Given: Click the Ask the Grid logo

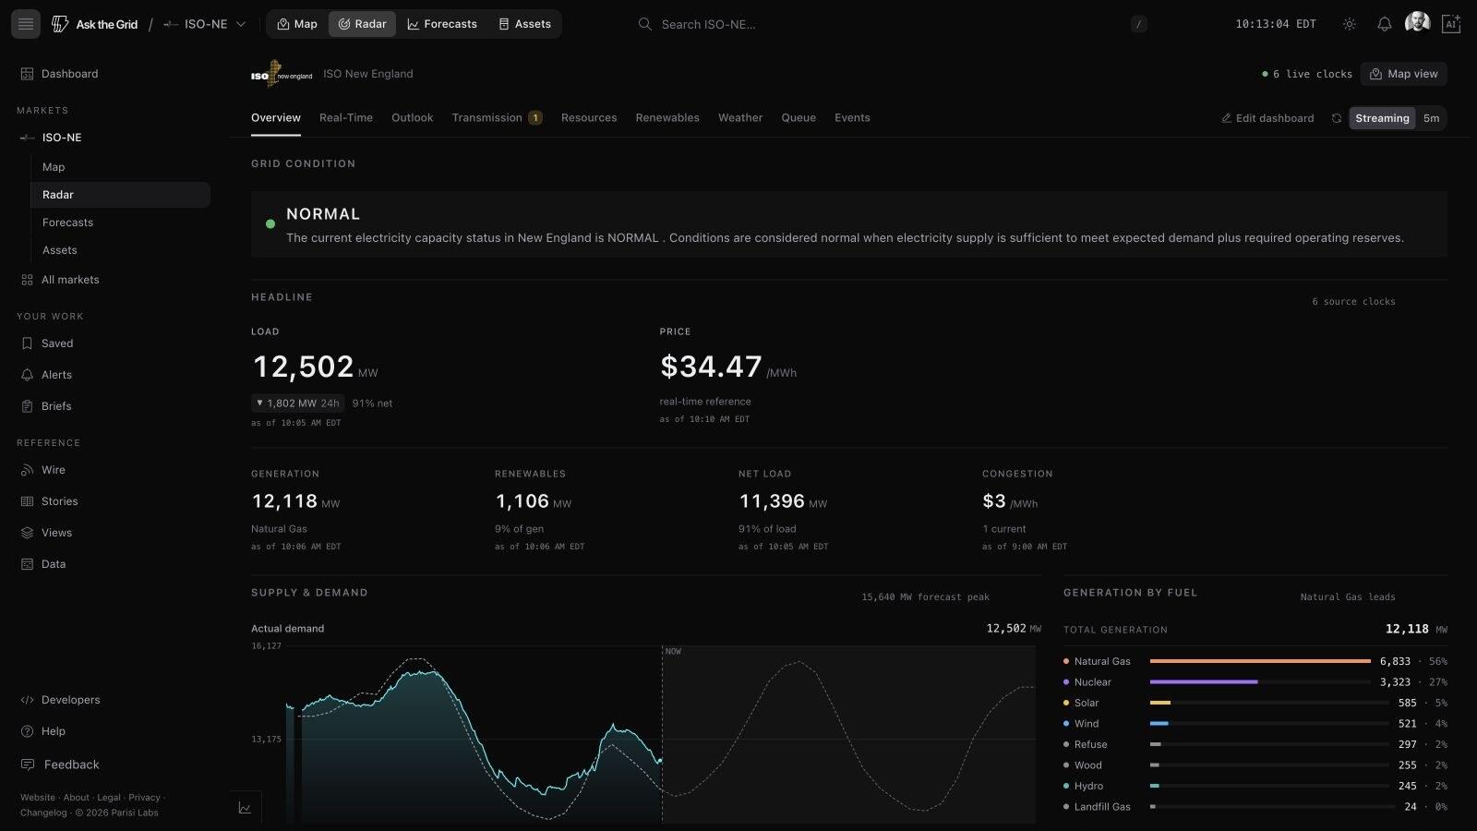Looking at the screenshot, I should point(94,24).
